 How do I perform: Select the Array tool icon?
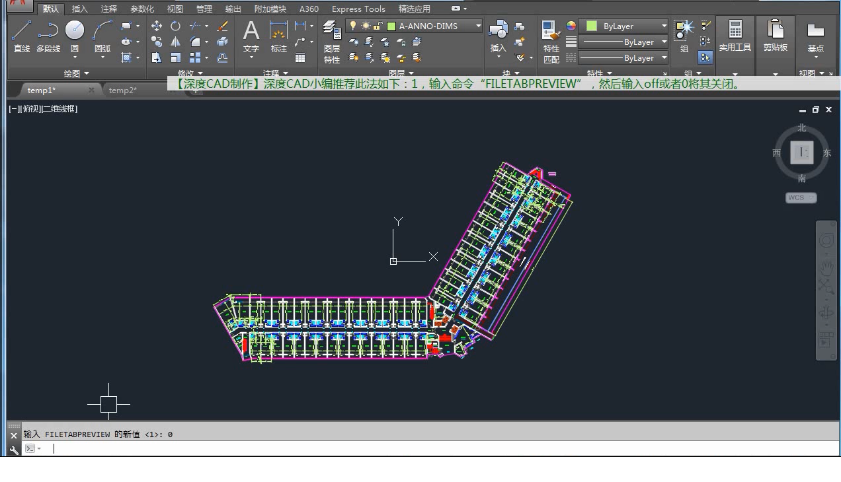195,57
